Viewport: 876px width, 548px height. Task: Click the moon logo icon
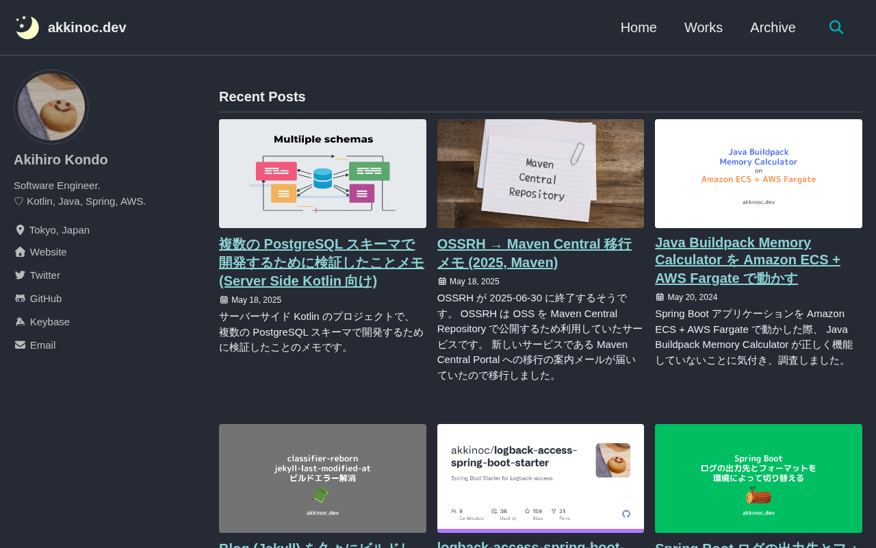(x=27, y=27)
